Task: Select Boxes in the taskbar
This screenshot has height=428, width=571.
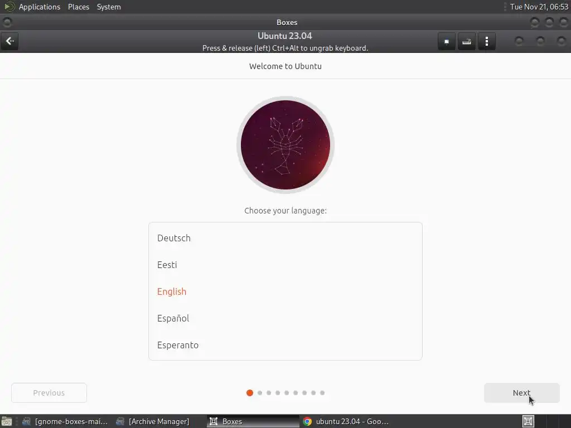Action: click(x=253, y=421)
